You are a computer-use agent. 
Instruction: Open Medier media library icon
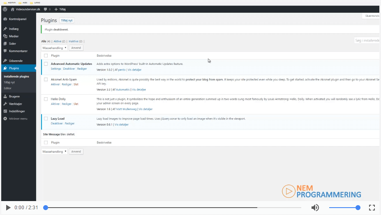pos(5,36)
